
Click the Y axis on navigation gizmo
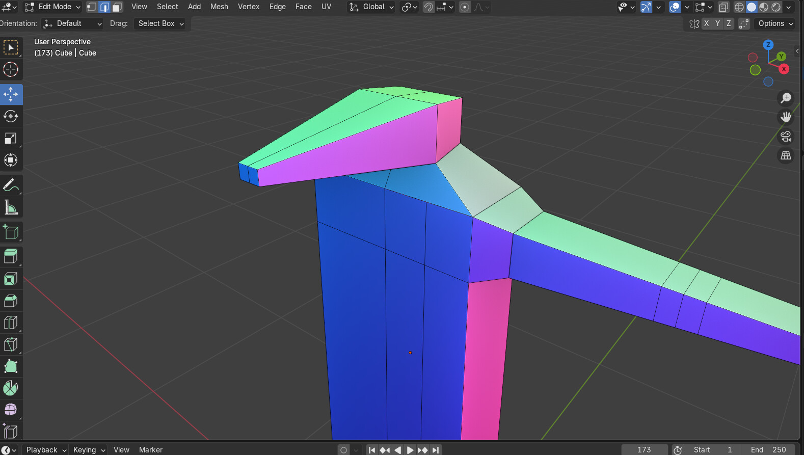pos(781,56)
